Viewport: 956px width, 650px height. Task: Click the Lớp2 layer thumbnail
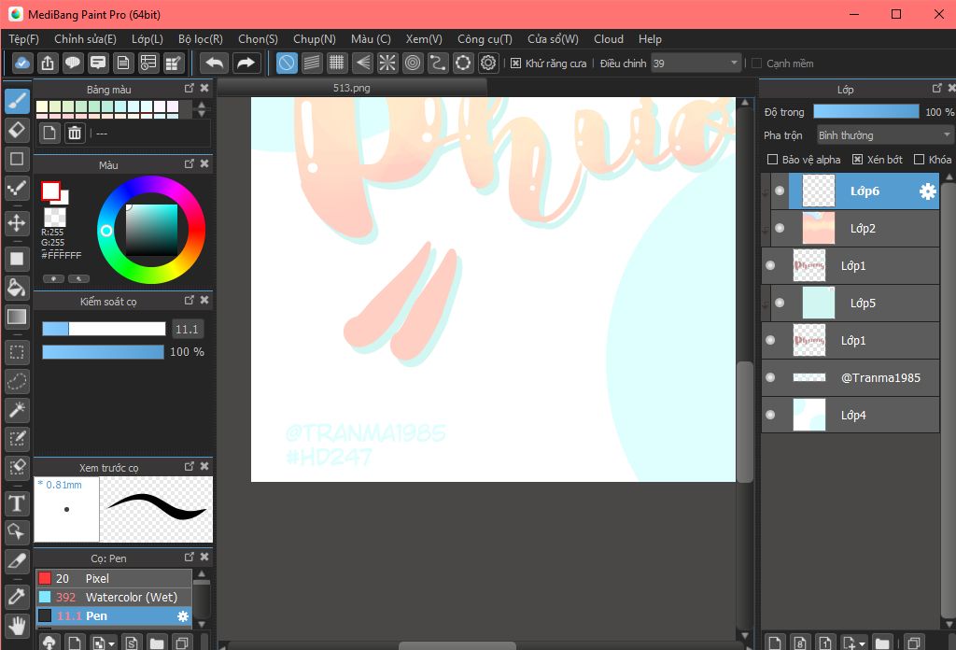click(818, 228)
